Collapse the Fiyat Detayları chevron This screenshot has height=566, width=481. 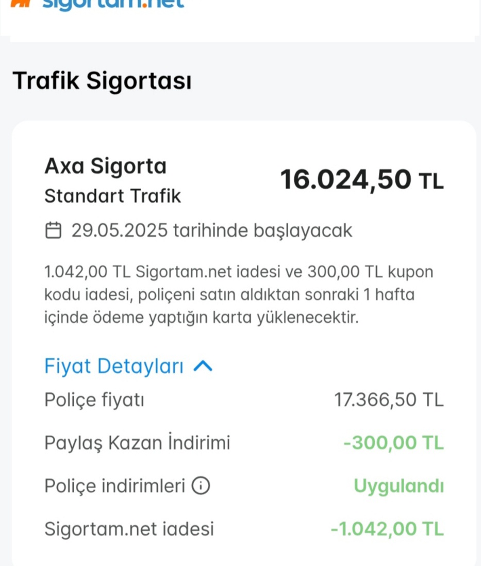(203, 367)
